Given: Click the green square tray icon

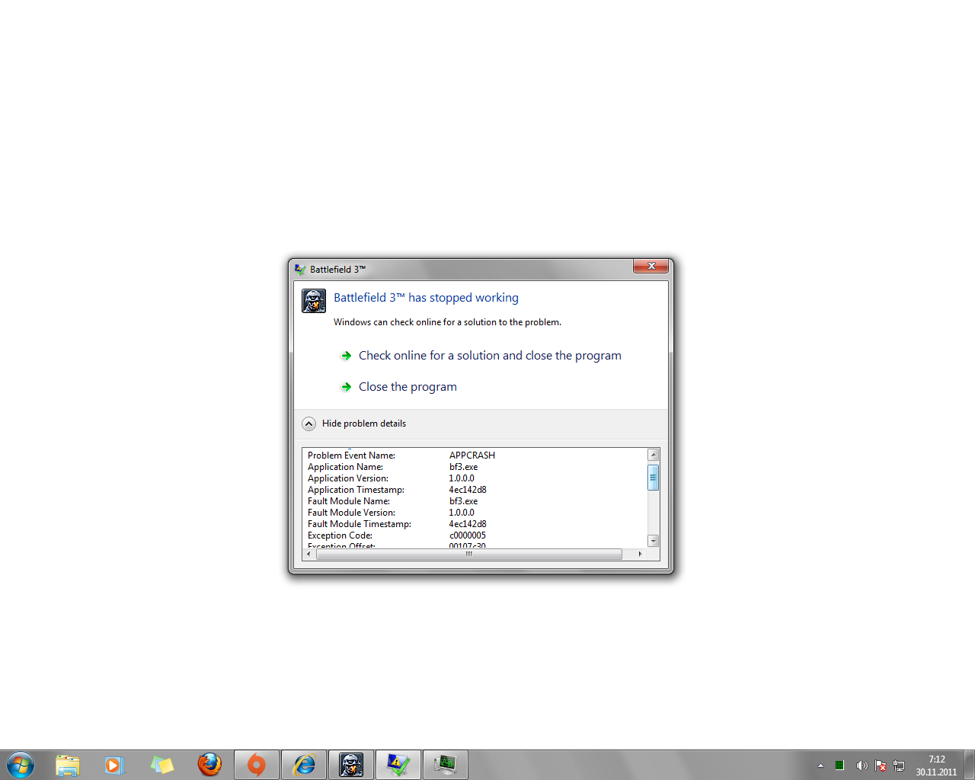Looking at the screenshot, I should coord(839,766).
